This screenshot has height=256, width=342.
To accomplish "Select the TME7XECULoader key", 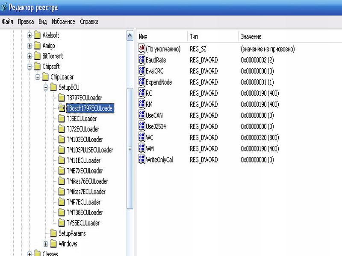I will coord(85,171).
